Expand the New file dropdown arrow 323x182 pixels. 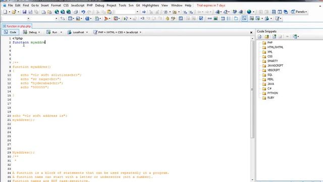[9, 12]
